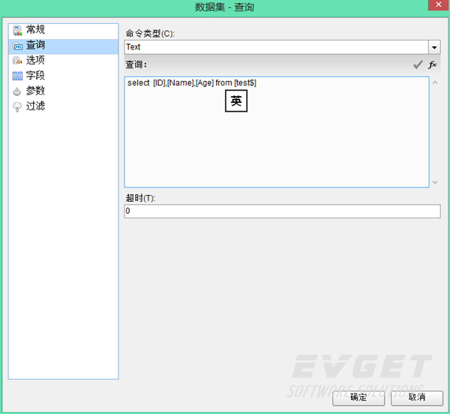Click the 英 input method indicator

(236, 101)
